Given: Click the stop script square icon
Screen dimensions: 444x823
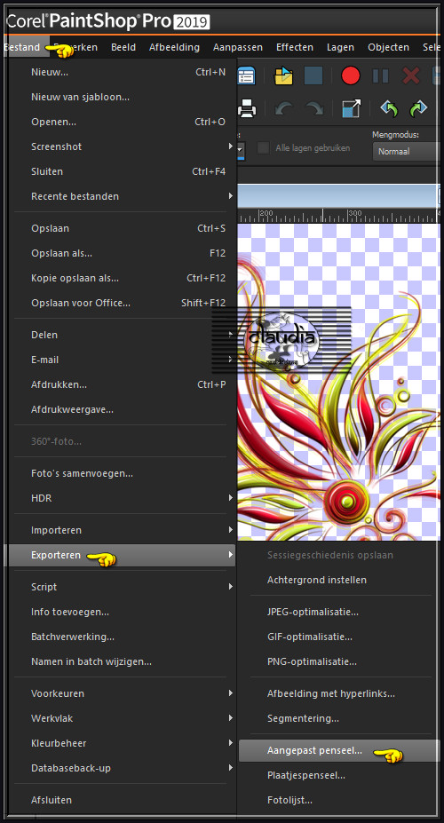Looking at the screenshot, I should pyautogui.click(x=313, y=75).
